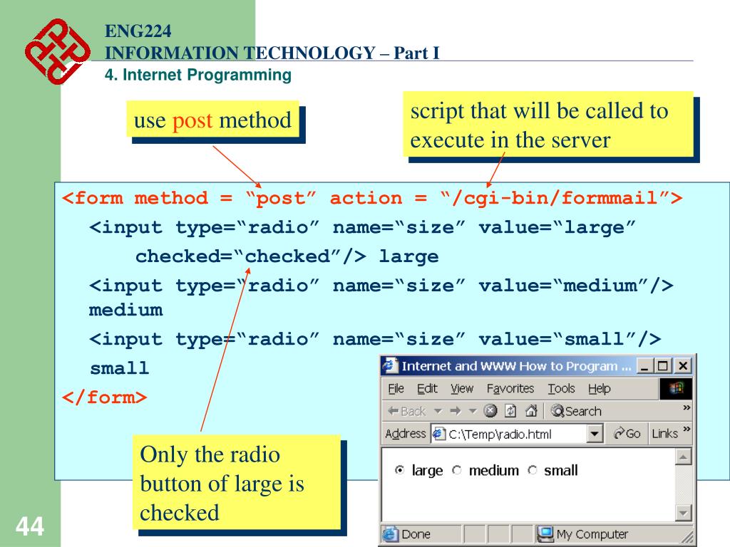Open the Help menu

pos(599,388)
